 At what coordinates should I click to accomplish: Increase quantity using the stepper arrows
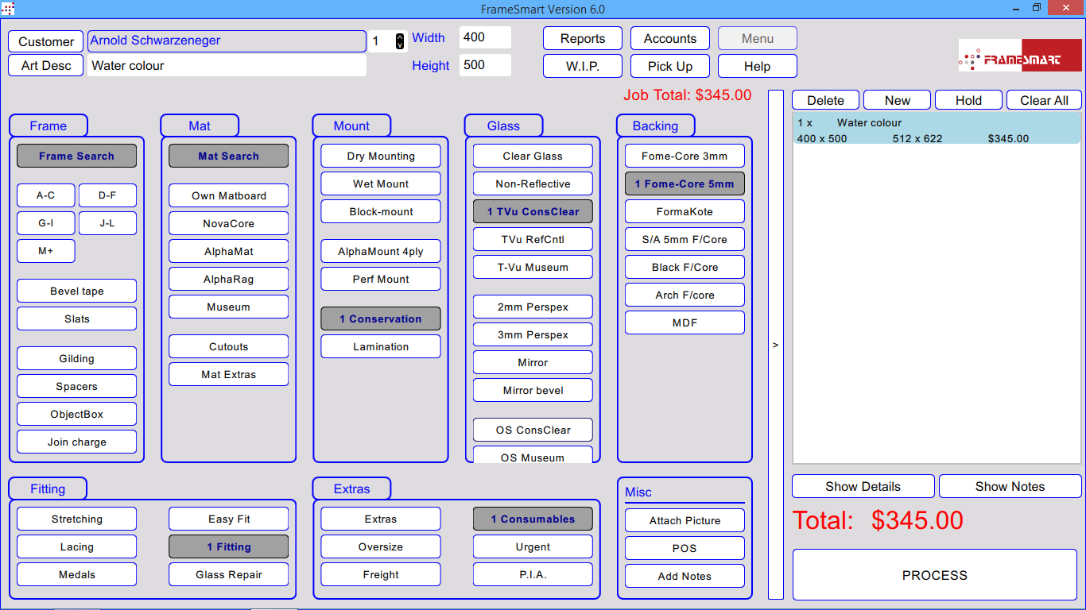pos(400,37)
